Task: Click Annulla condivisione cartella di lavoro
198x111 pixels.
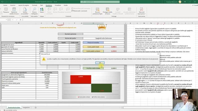Action: [x=129, y=11]
